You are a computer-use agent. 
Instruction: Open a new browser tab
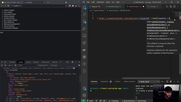point(48,2)
